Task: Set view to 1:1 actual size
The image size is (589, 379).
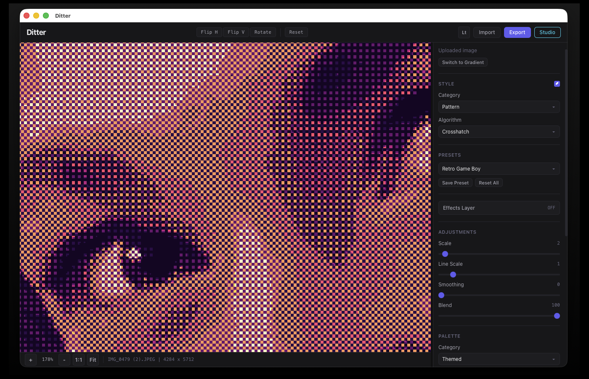Action: pyautogui.click(x=78, y=360)
